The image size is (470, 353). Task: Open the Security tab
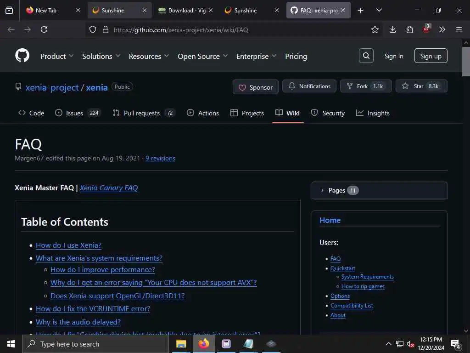pyautogui.click(x=328, y=113)
